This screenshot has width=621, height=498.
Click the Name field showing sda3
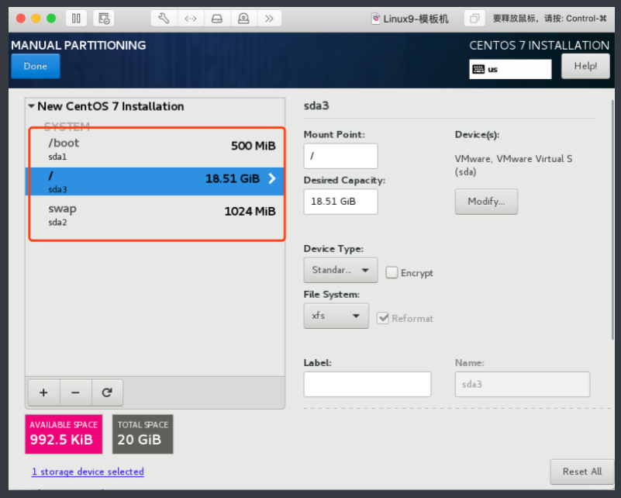point(523,384)
